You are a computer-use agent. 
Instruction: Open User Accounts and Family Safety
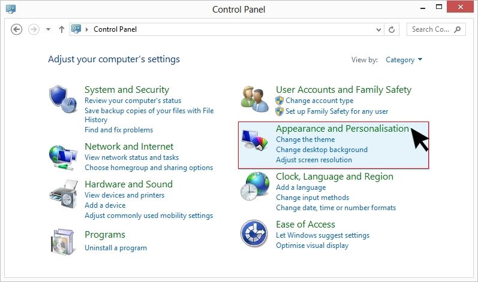[344, 90]
